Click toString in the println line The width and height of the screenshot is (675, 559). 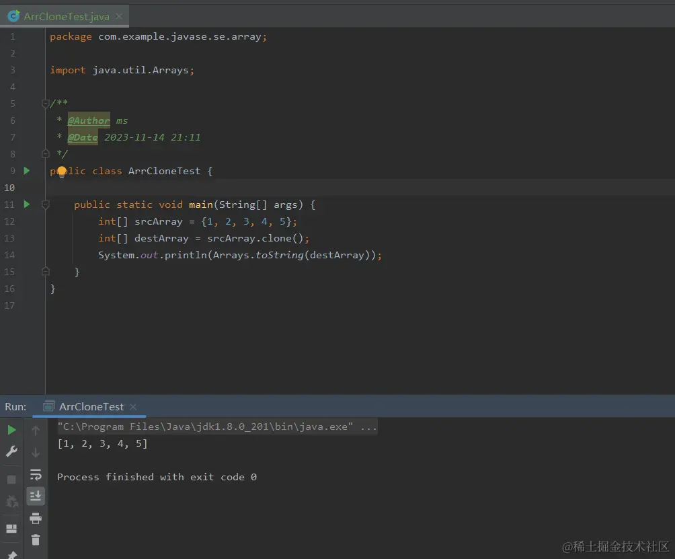pos(280,255)
